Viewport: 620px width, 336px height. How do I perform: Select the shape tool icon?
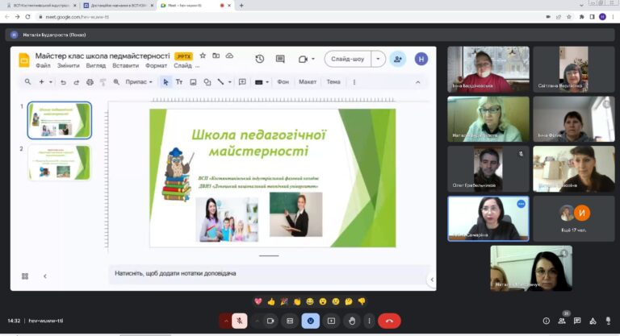click(x=207, y=82)
